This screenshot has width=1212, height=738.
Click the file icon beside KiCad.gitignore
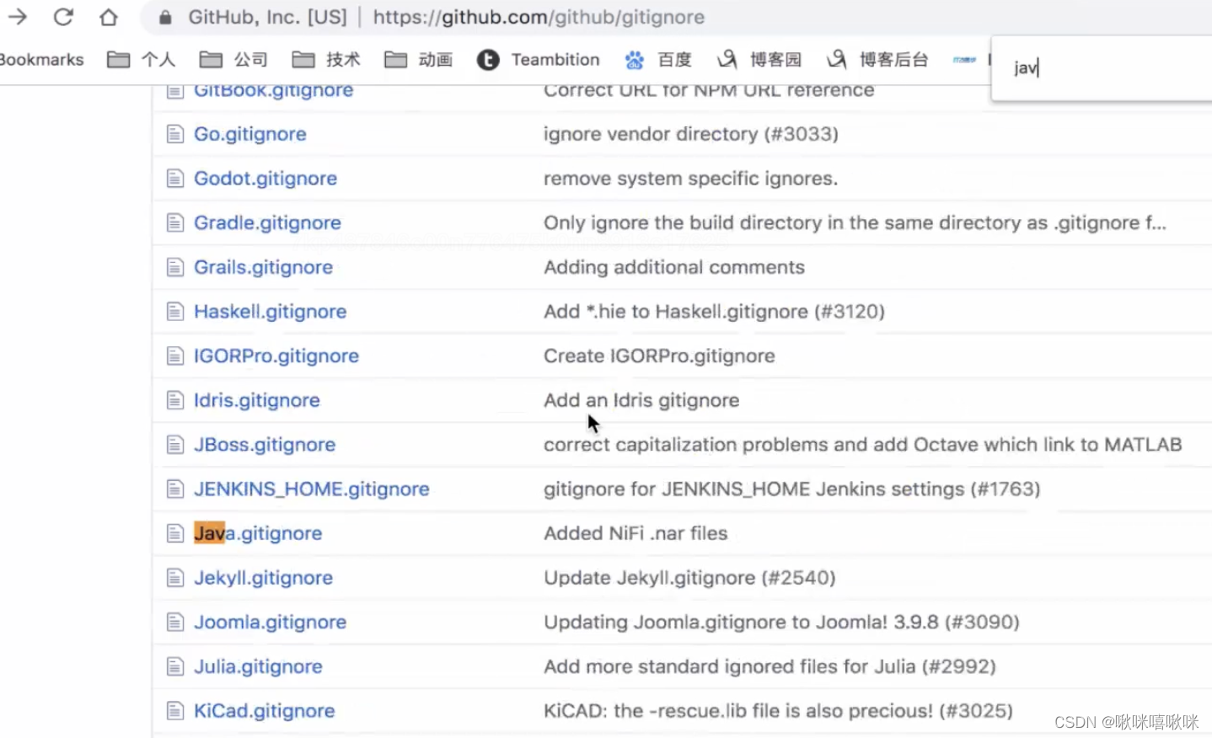pos(175,711)
